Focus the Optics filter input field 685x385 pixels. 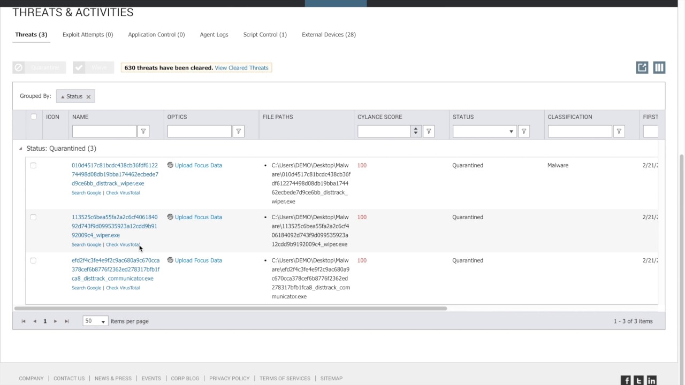(200, 131)
